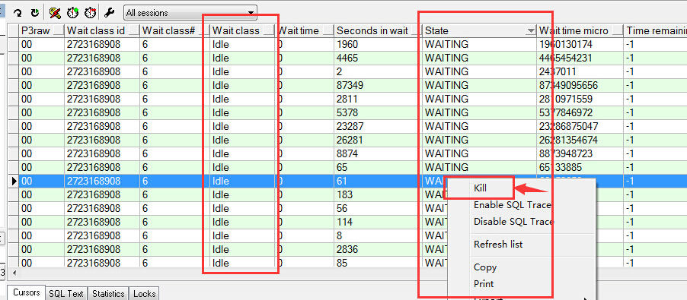Select seconds in wait cell 8874
Screen dimensions: 687x300
[x=379, y=153]
